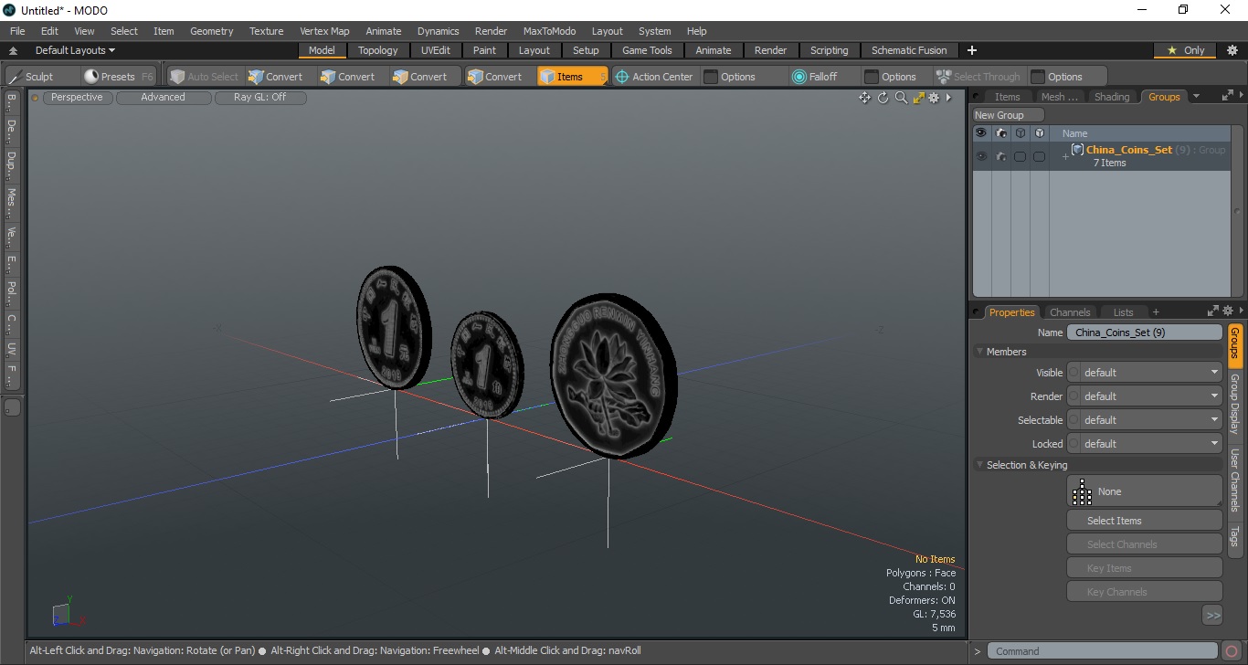Image resolution: width=1248 pixels, height=665 pixels.
Task: Open the Locked default dropdown
Action: click(1151, 444)
